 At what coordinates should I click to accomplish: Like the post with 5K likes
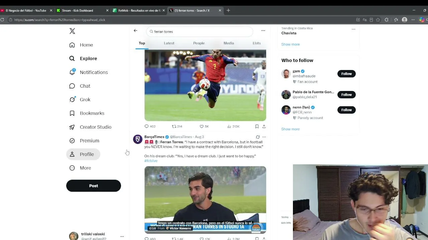click(204, 126)
